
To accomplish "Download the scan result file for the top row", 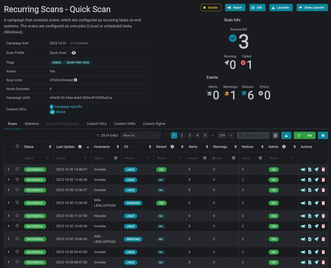I will pyautogui.click(x=309, y=169).
